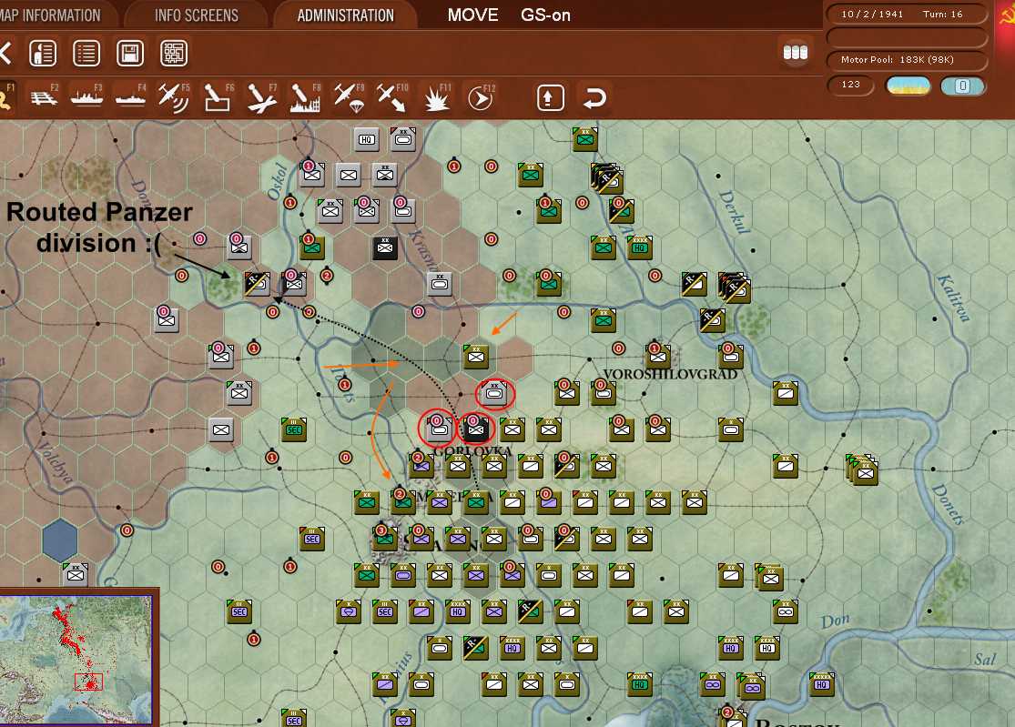Click the 10/2/1941 Turn 16 date field

tap(907, 14)
